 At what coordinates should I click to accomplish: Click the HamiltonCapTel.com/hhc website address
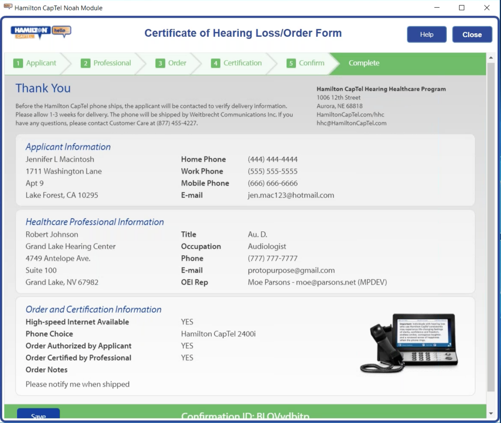click(x=350, y=114)
